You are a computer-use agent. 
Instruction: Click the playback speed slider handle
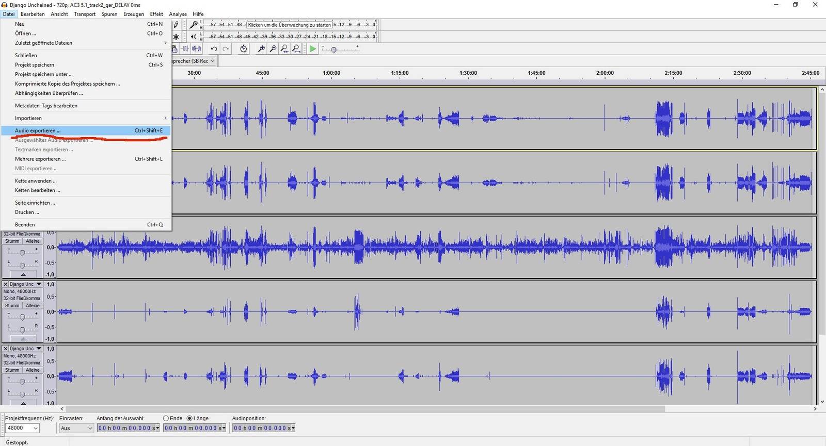(334, 50)
